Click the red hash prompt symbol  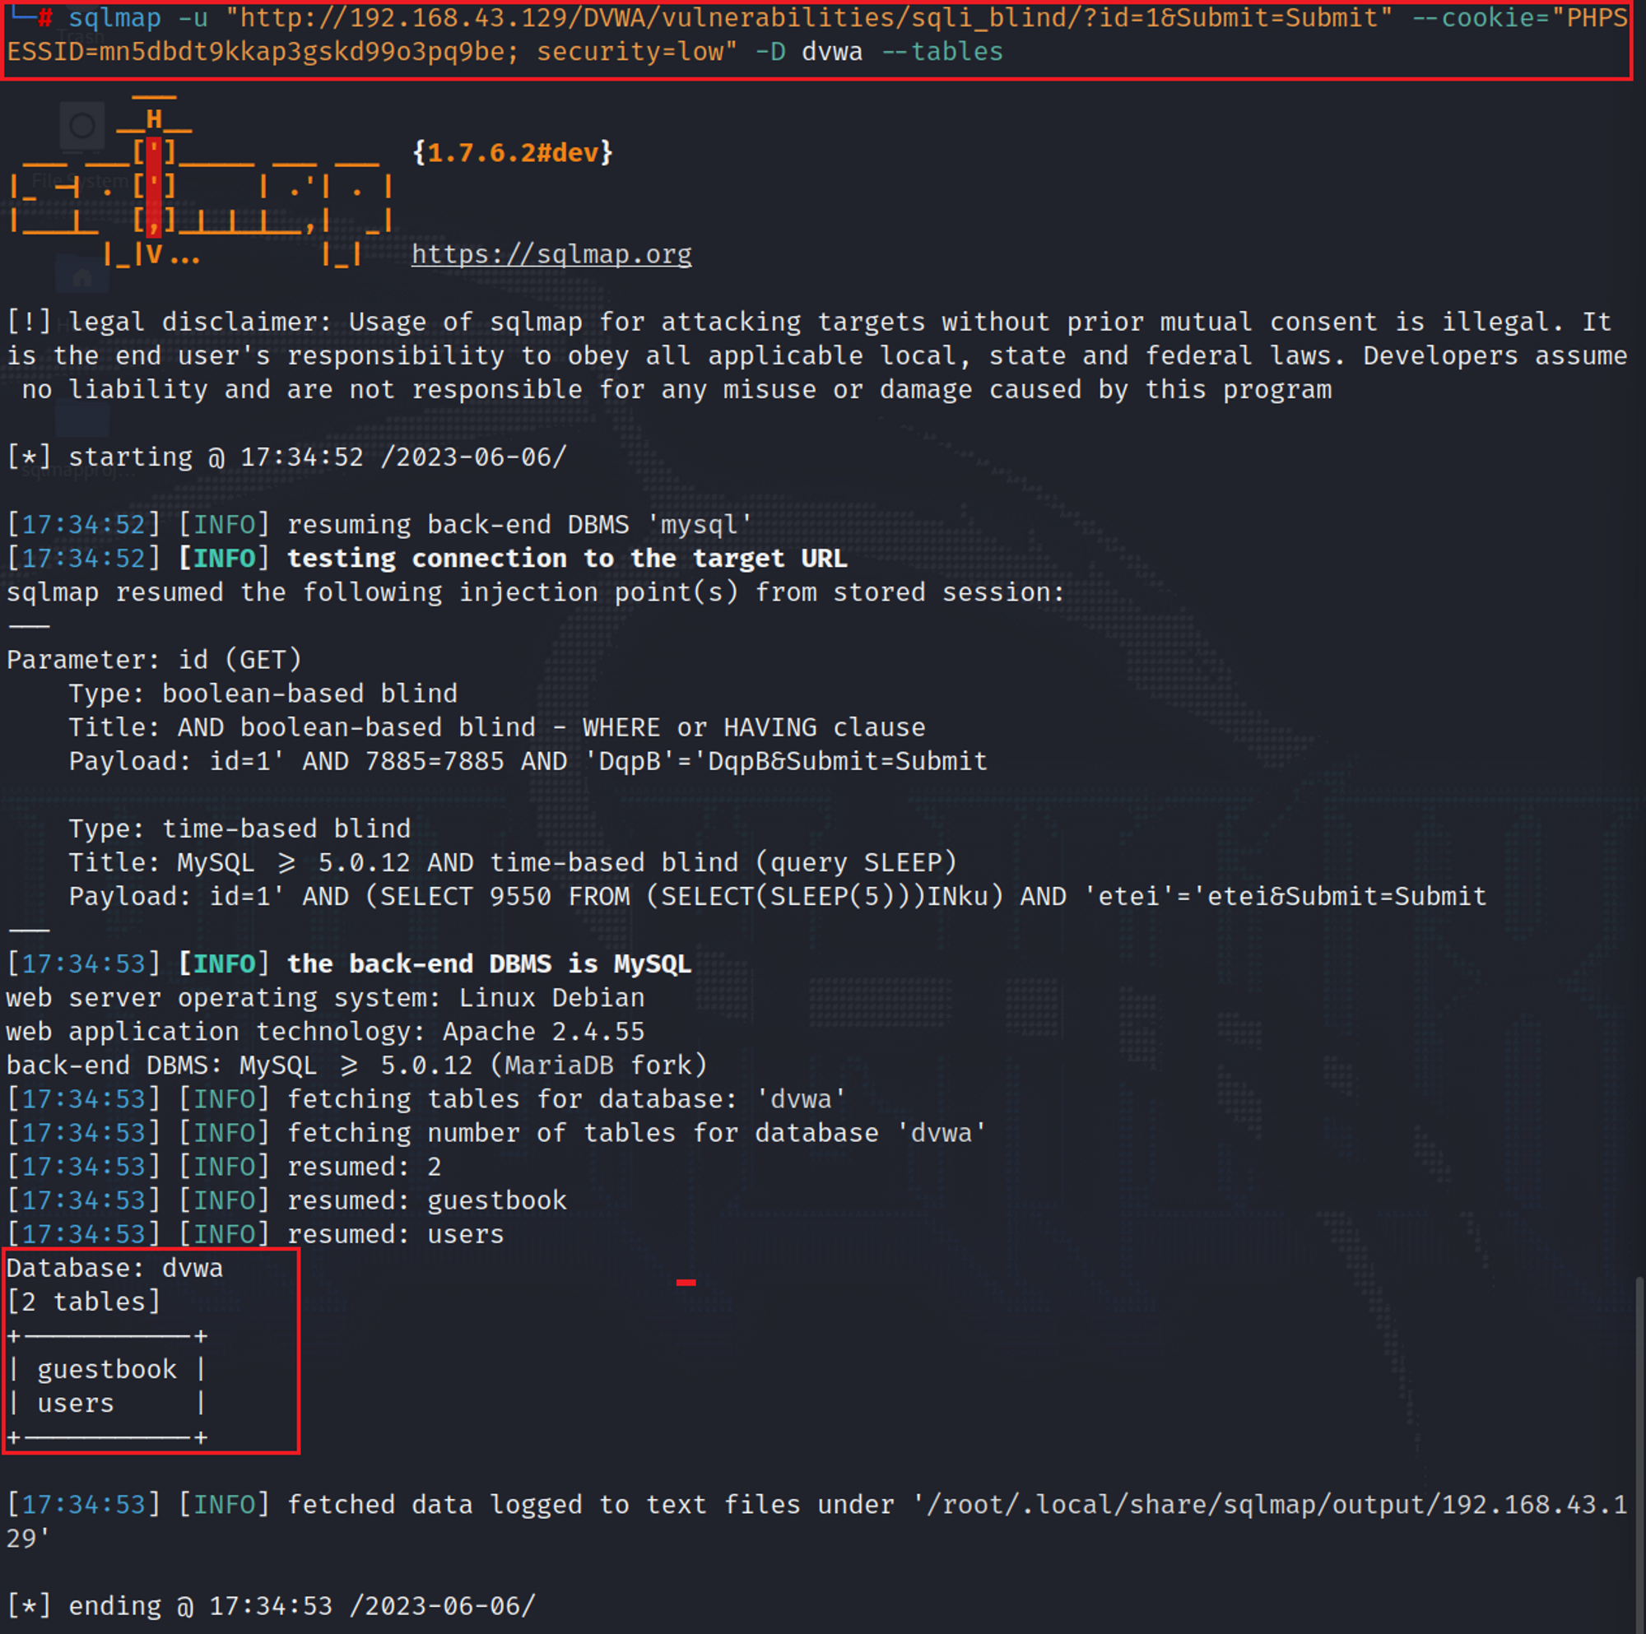coord(45,17)
